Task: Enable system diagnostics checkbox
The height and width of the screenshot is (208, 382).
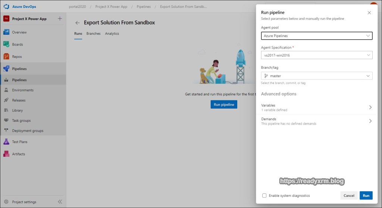Action: point(264,196)
